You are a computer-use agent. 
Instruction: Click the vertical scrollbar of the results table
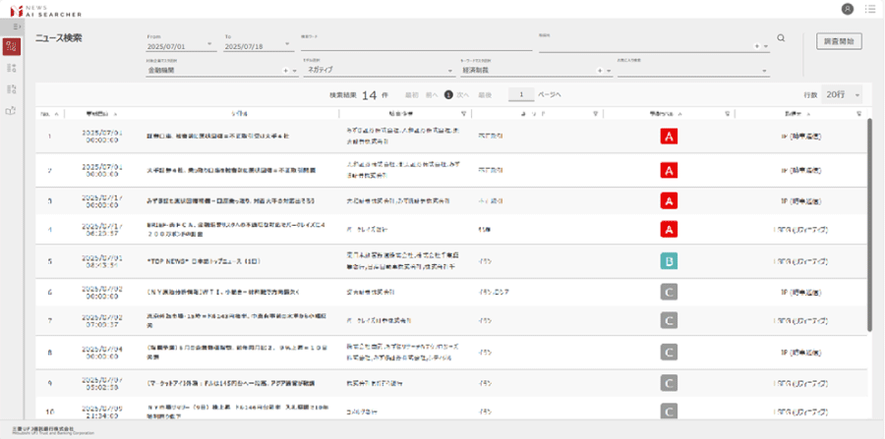[868, 226]
